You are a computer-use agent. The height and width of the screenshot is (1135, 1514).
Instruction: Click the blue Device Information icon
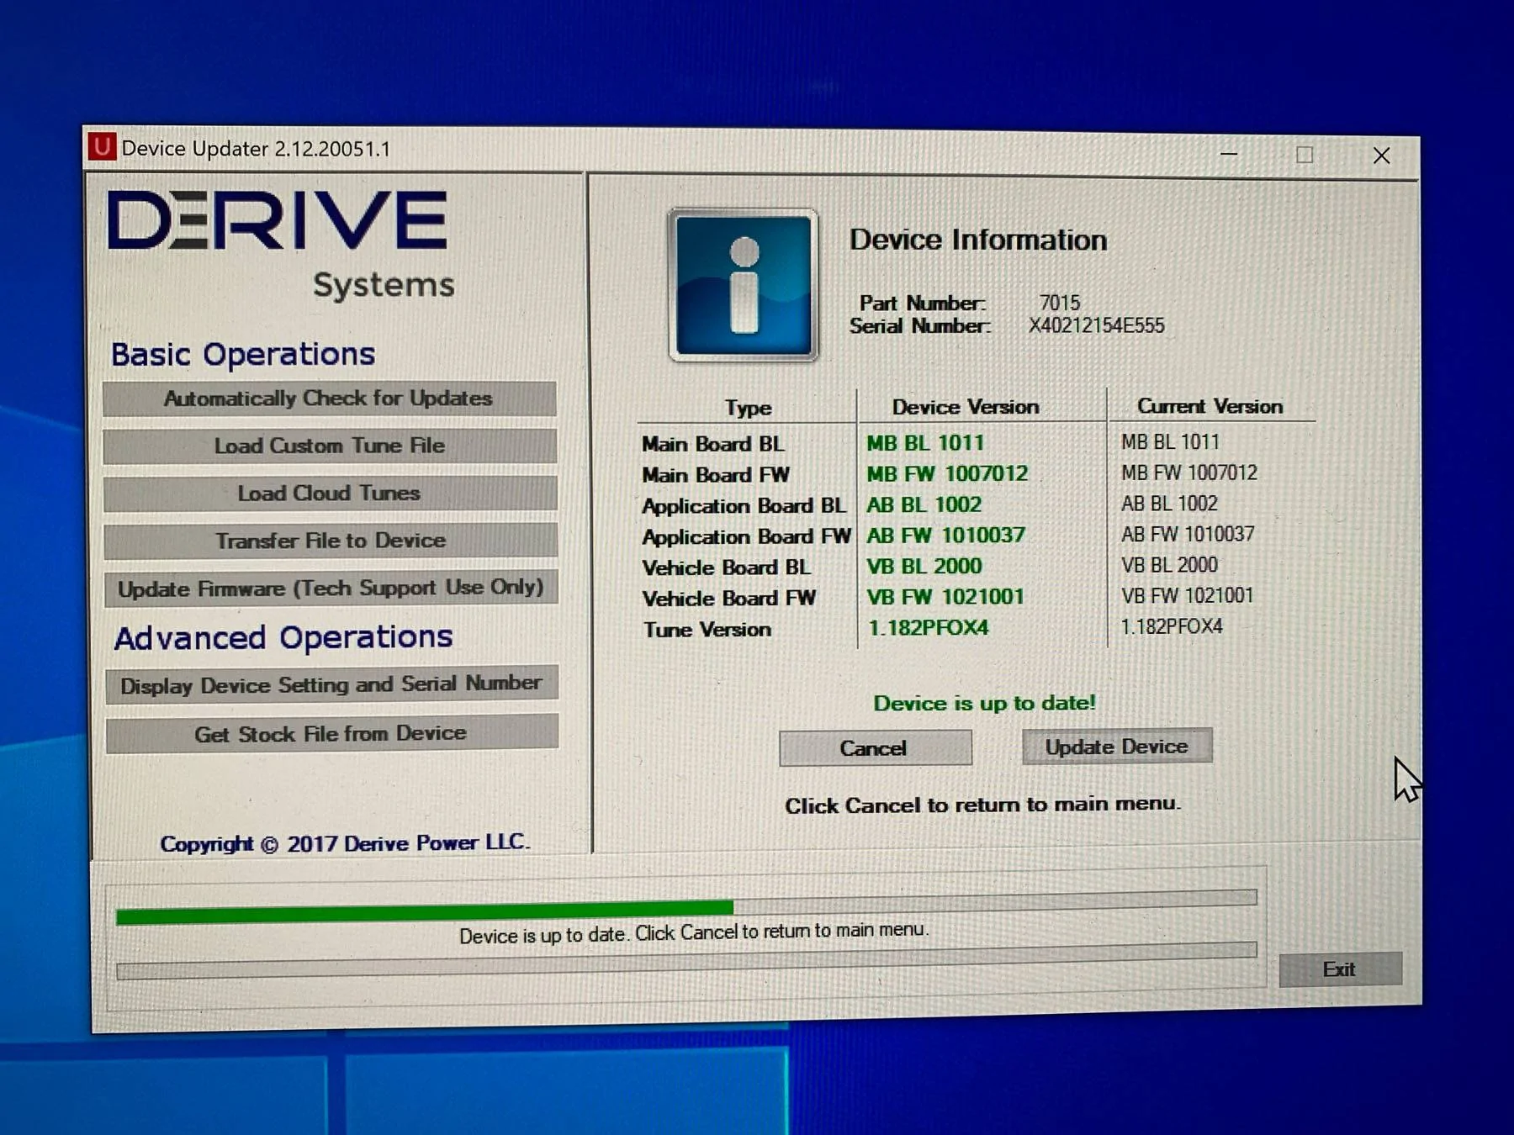click(744, 285)
